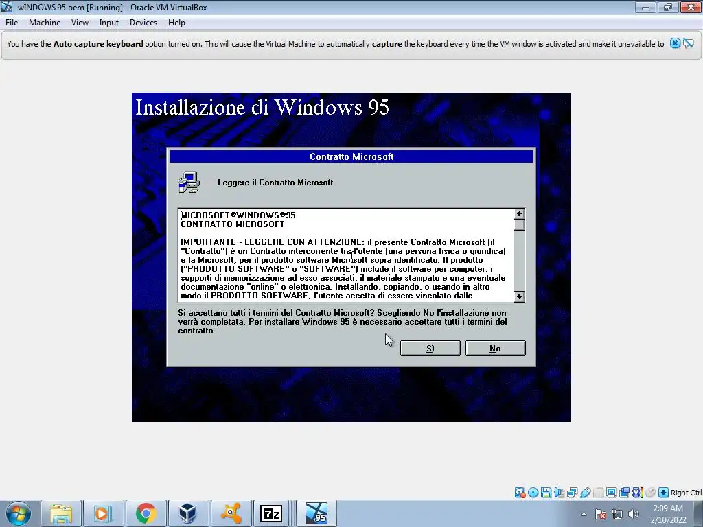Open 7-Zip from the taskbar
This screenshot has height=527, width=703.
click(x=272, y=513)
